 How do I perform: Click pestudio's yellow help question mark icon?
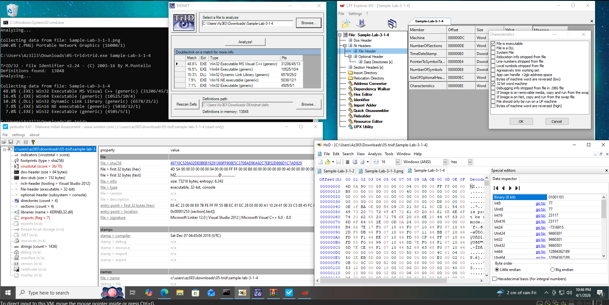[x=33, y=142]
